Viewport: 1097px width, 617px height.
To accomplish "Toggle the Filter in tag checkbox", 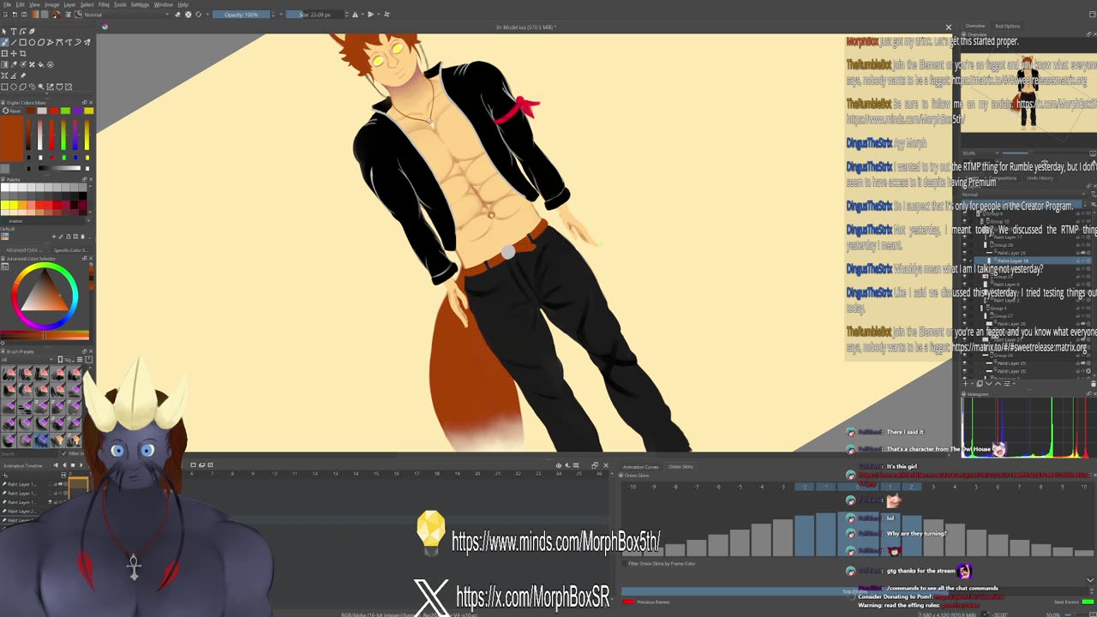I will [65, 454].
